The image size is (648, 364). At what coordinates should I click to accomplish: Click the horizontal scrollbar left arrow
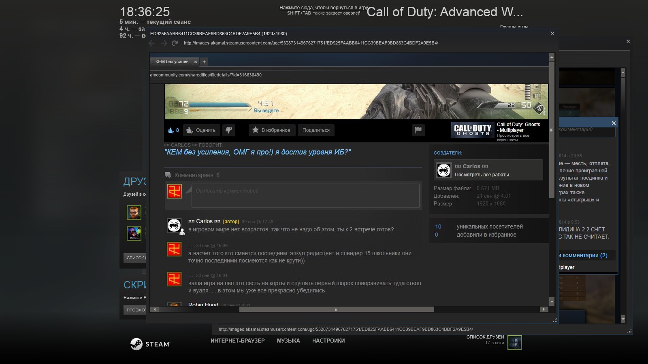point(154,309)
